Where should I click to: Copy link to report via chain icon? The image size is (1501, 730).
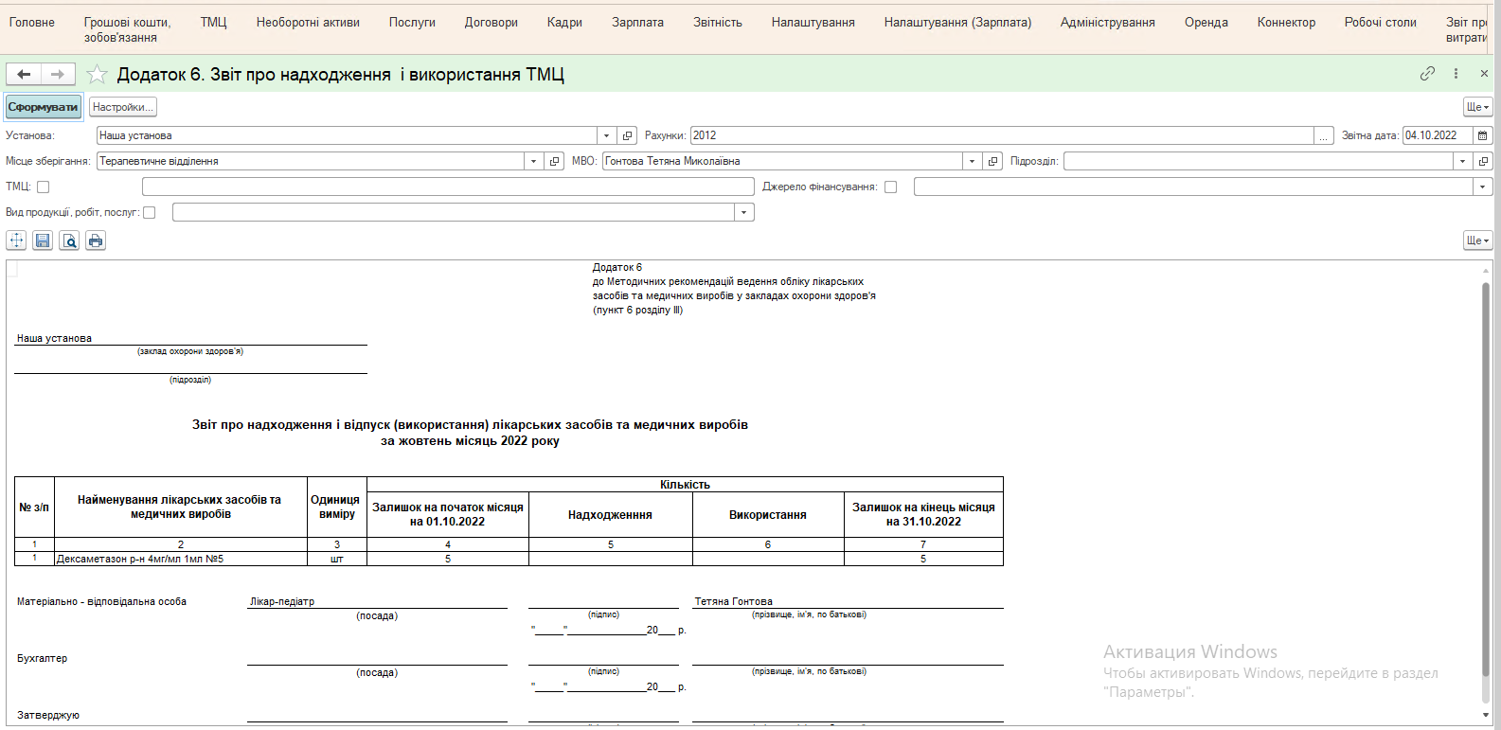(1427, 74)
